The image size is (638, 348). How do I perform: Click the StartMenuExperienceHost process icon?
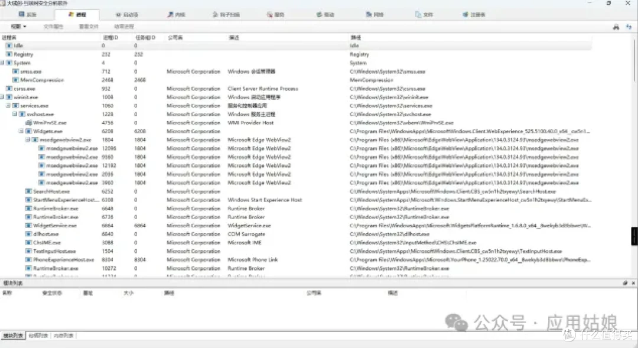point(28,200)
